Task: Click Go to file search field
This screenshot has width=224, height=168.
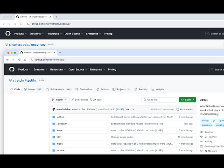Action: point(159,100)
